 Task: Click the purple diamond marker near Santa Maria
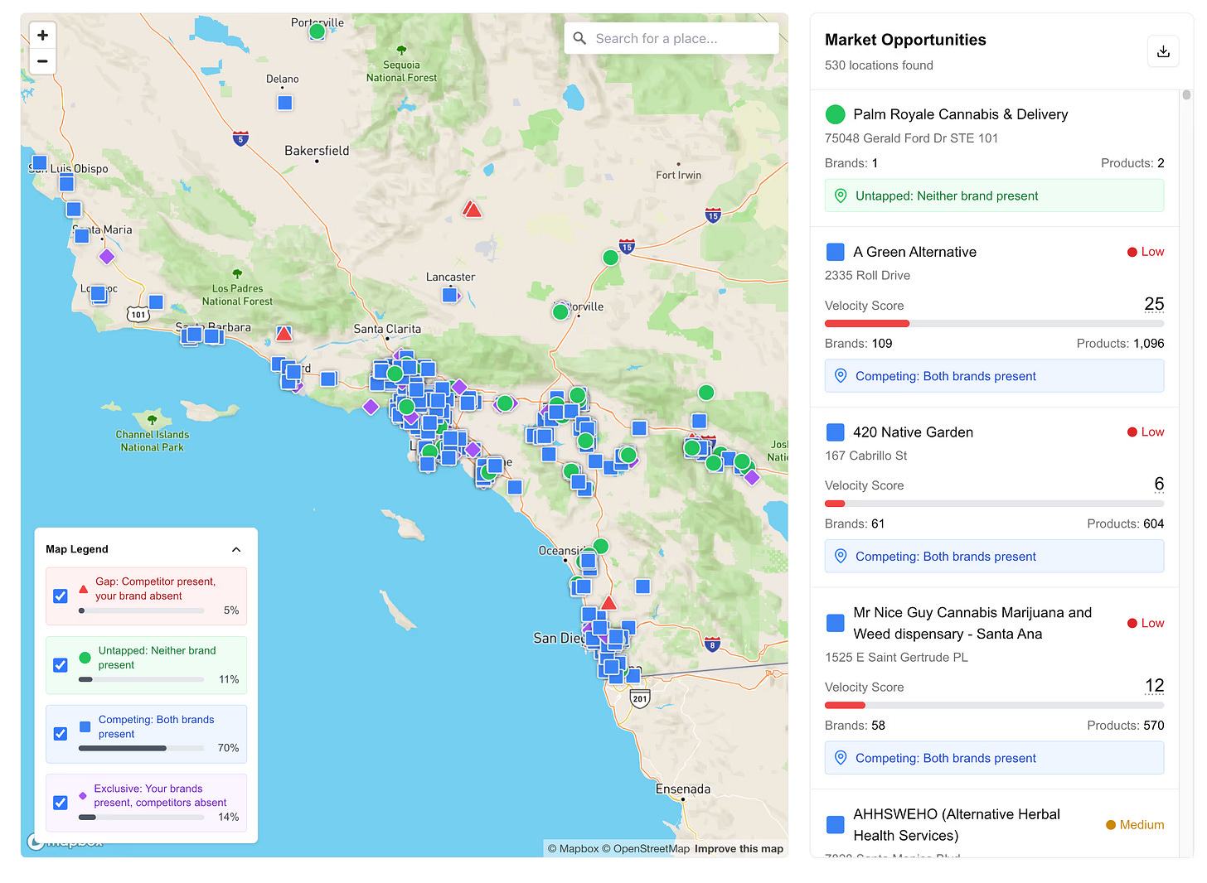tap(107, 257)
